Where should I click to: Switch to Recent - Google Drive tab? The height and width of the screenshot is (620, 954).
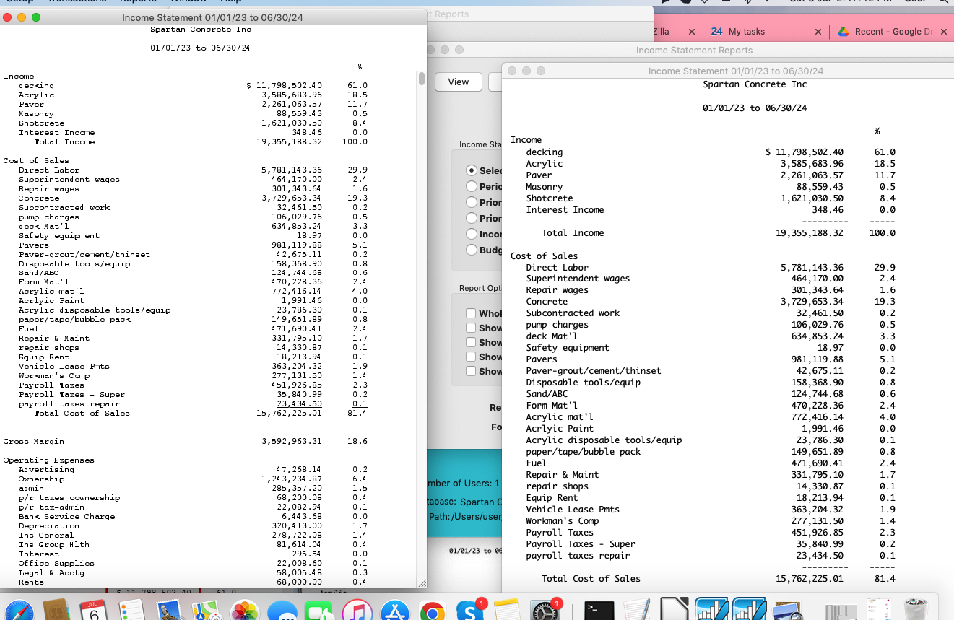coord(892,32)
